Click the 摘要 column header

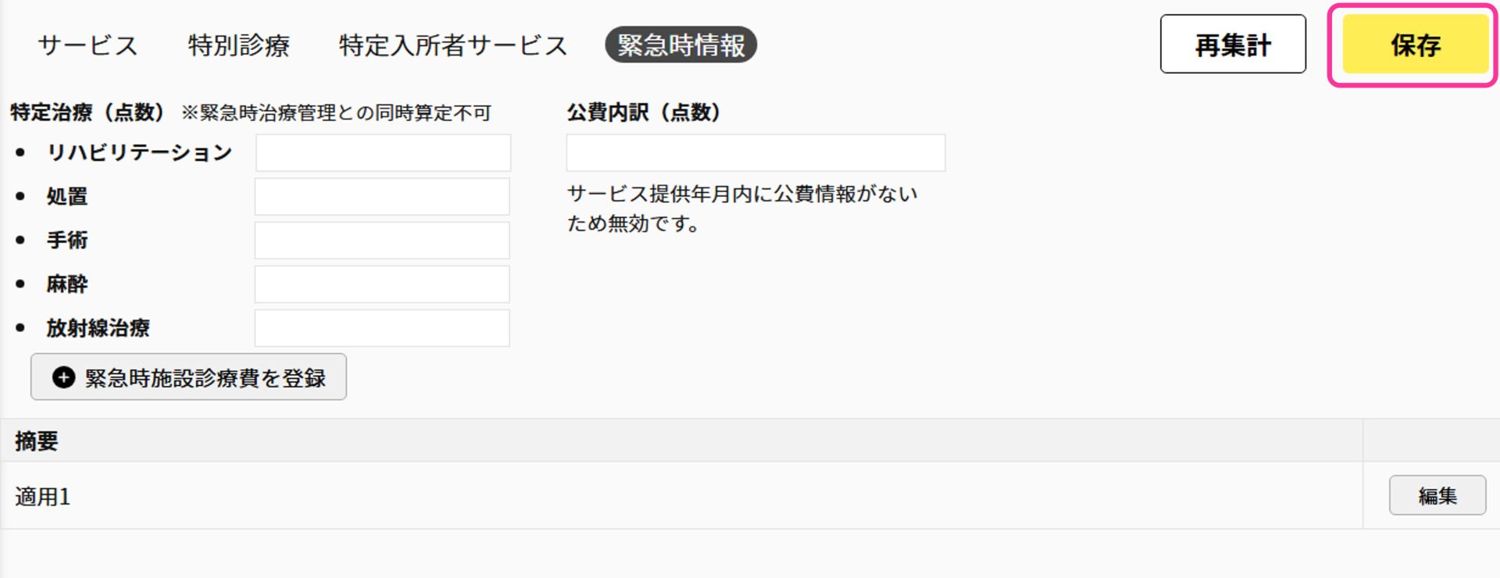click(x=37, y=441)
